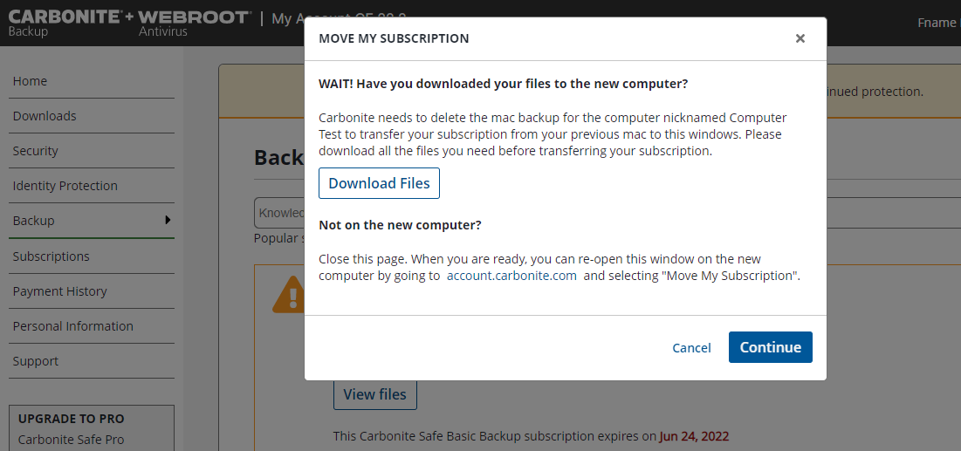Screen dimensions: 961x451
Task: Cancel the subscription move
Action: [x=691, y=347]
